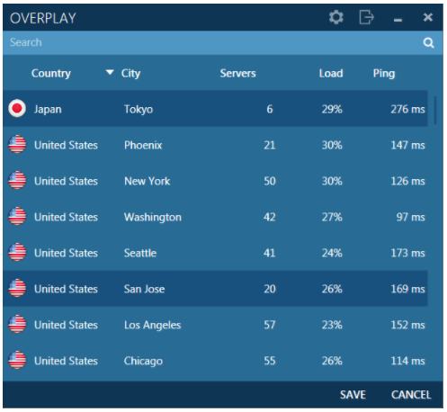This screenshot has width=447, height=412.
Task: Click the Japan flag icon
Action: click(x=17, y=108)
